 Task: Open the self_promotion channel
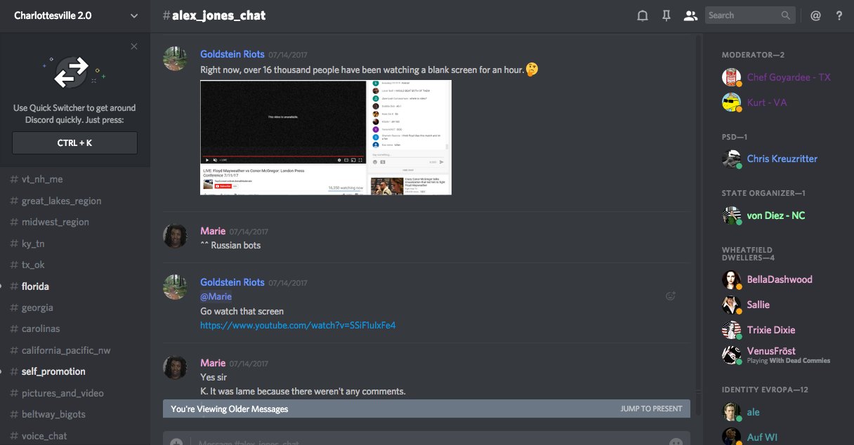pos(53,371)
